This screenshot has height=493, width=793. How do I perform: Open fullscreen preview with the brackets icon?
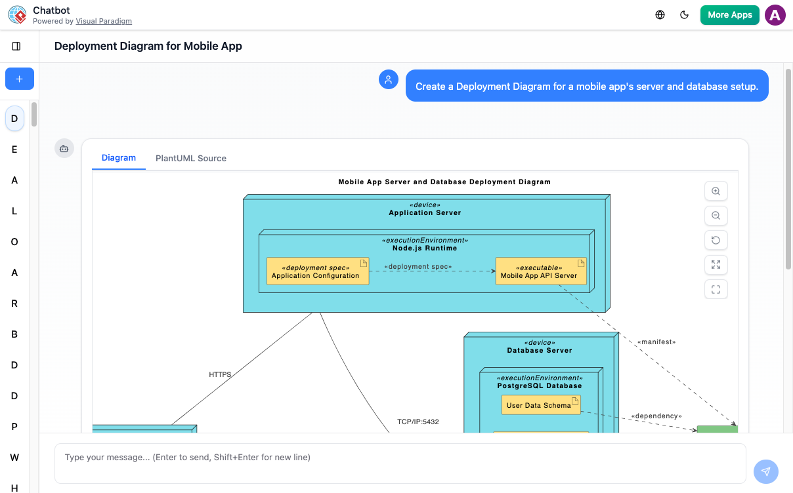(716, 288)
